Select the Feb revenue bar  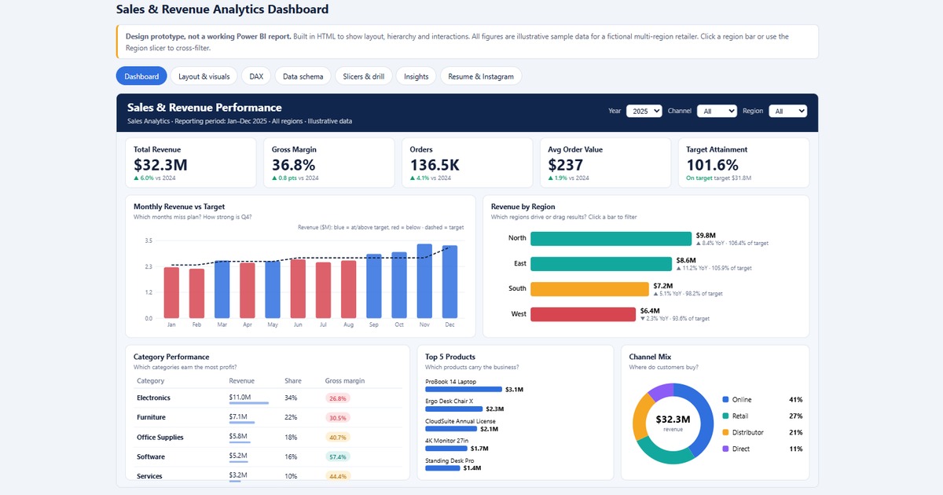(196, 293)
